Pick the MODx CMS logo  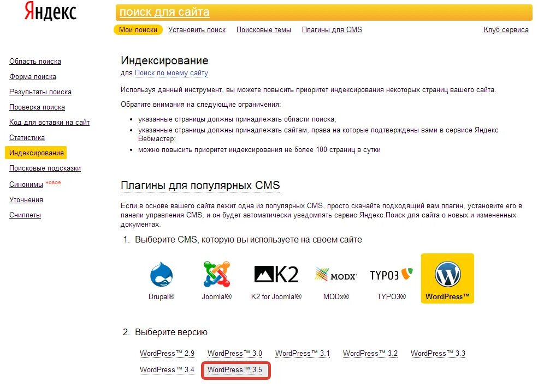point(336,275)
